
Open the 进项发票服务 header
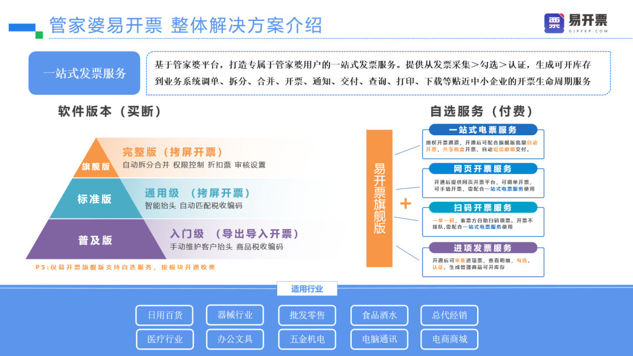(483, 248)
